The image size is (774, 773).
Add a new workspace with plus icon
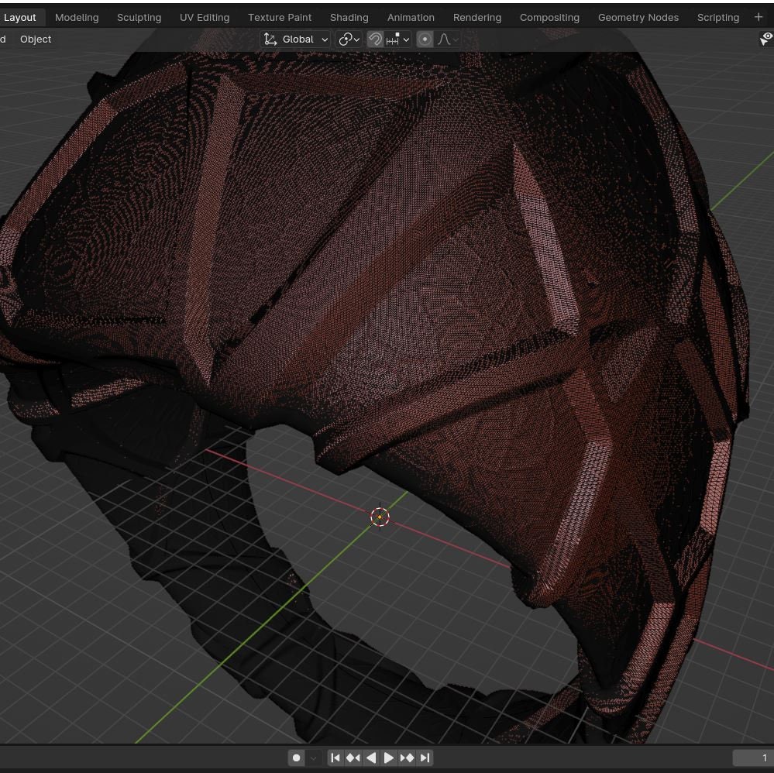759,17
